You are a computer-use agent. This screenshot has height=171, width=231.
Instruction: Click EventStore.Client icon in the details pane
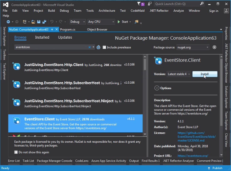(x=158, y=61)
